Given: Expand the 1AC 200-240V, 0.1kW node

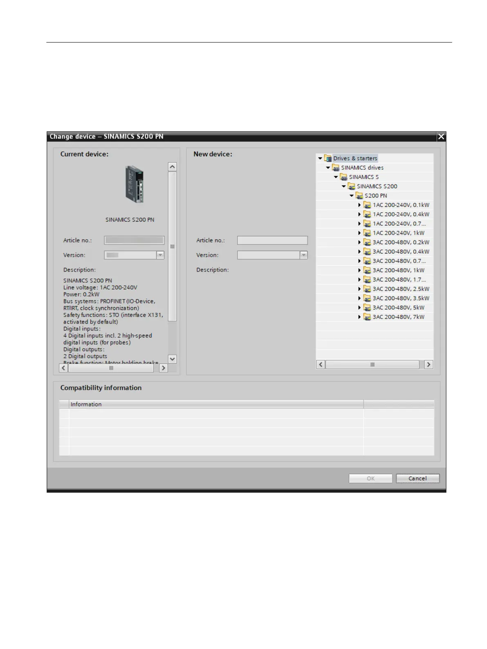Looking at the screenshot, I should click(x=359, y=205).
